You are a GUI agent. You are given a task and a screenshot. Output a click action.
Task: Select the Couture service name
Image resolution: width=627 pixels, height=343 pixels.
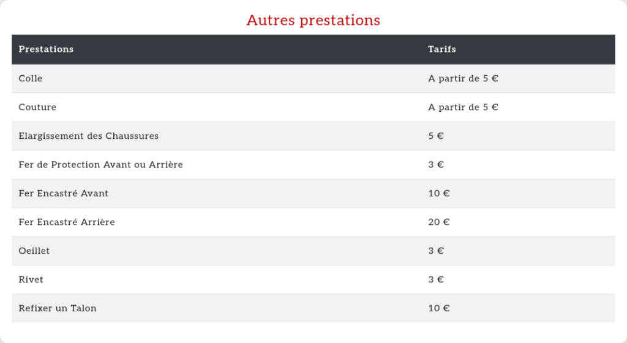coord(37,107)
